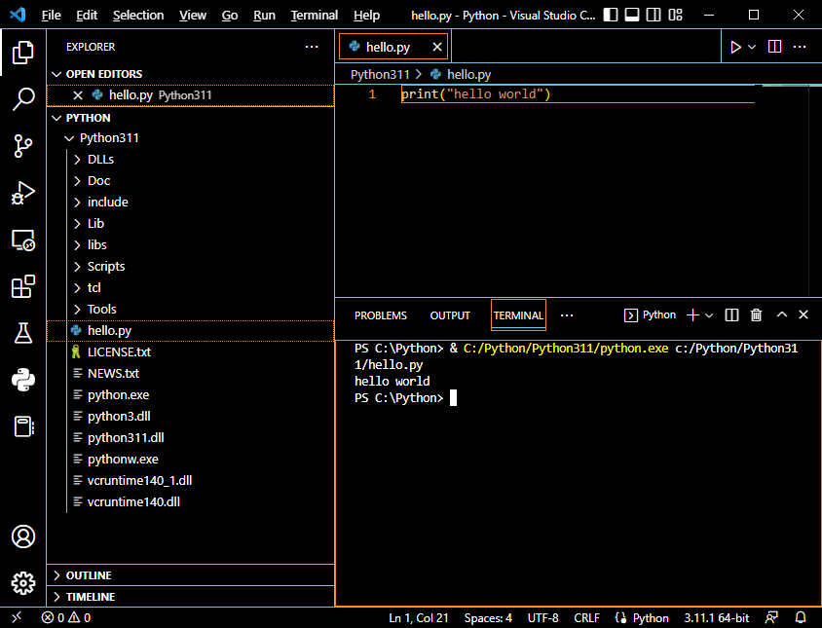
Task: Split the terminal
Action: point(731,315)
